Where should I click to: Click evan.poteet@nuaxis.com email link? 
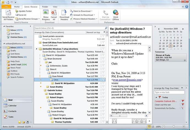click(127, 80)
